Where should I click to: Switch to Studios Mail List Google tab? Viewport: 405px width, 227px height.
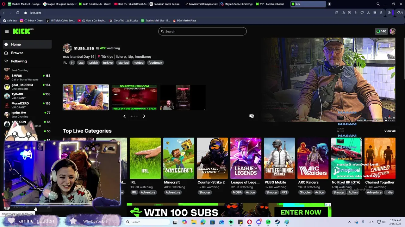point(24,4)
